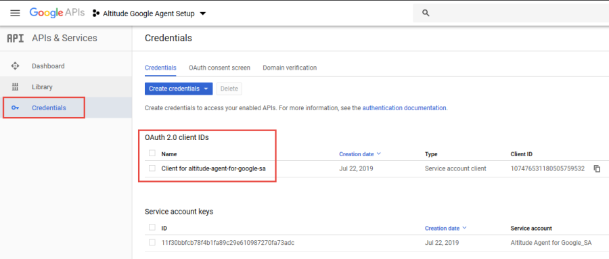Open the hamburger navigation menu

click(15, 14)
